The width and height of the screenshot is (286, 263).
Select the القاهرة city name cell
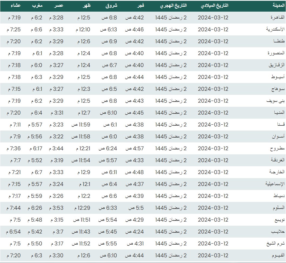click(x=278, y=18)
